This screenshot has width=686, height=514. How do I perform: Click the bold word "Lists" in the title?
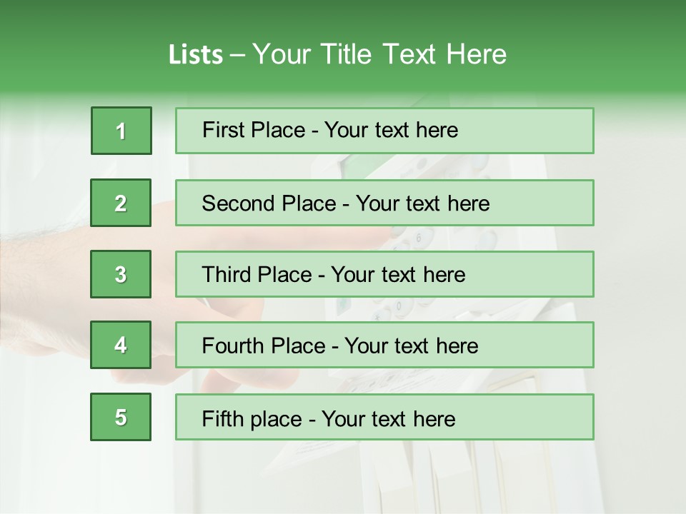point(196,55)
